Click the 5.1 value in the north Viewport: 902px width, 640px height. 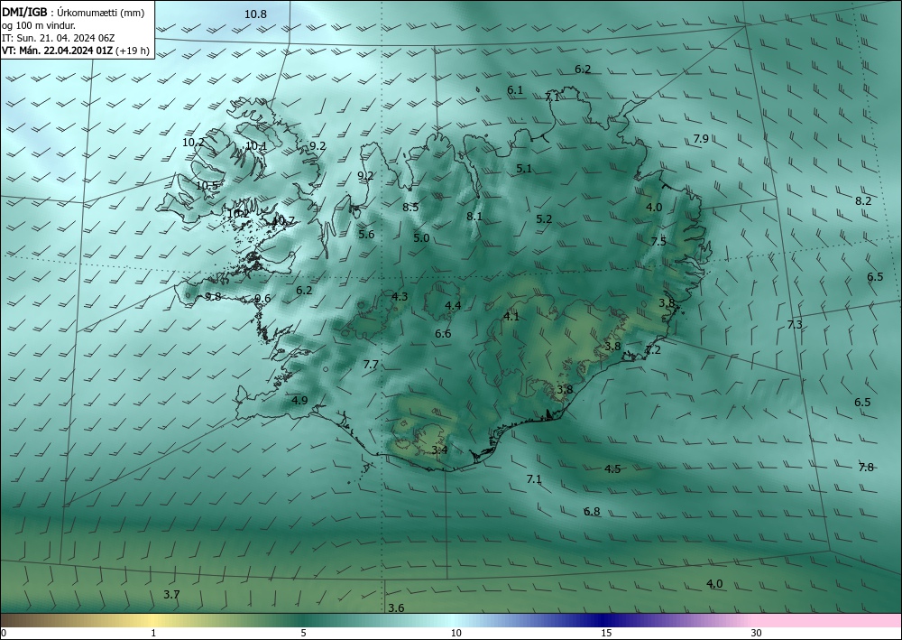point(523,169)
